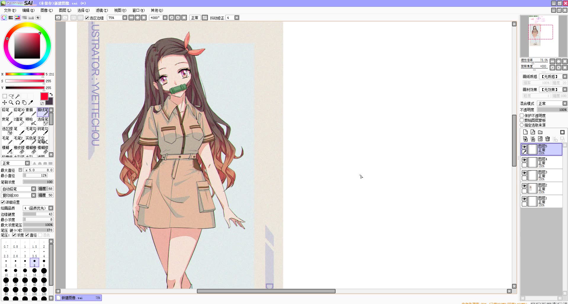The image size is (568, 304).
Task: Select 指定选取来源 selection source option
Action: (x=522, y=125)
